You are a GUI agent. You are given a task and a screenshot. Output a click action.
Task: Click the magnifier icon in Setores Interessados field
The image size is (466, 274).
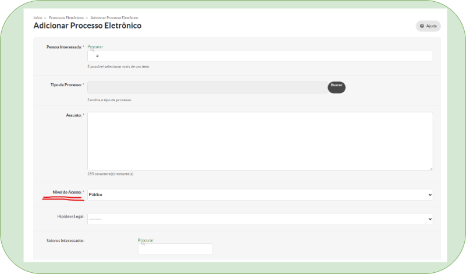click(x=142, y=244)
